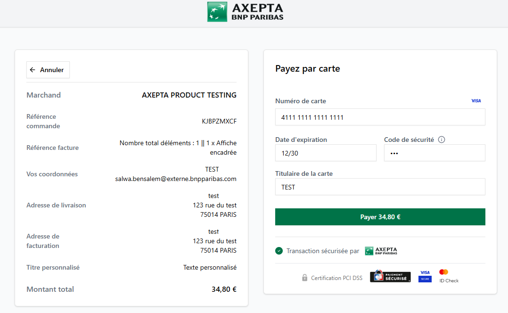Click the Certification PCI DSS text
Viewport: 508px width, 313px height.
click(x=336, y=278)
